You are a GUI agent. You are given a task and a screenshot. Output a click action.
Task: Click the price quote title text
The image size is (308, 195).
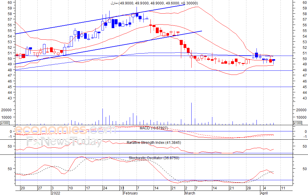coord(154,3)
